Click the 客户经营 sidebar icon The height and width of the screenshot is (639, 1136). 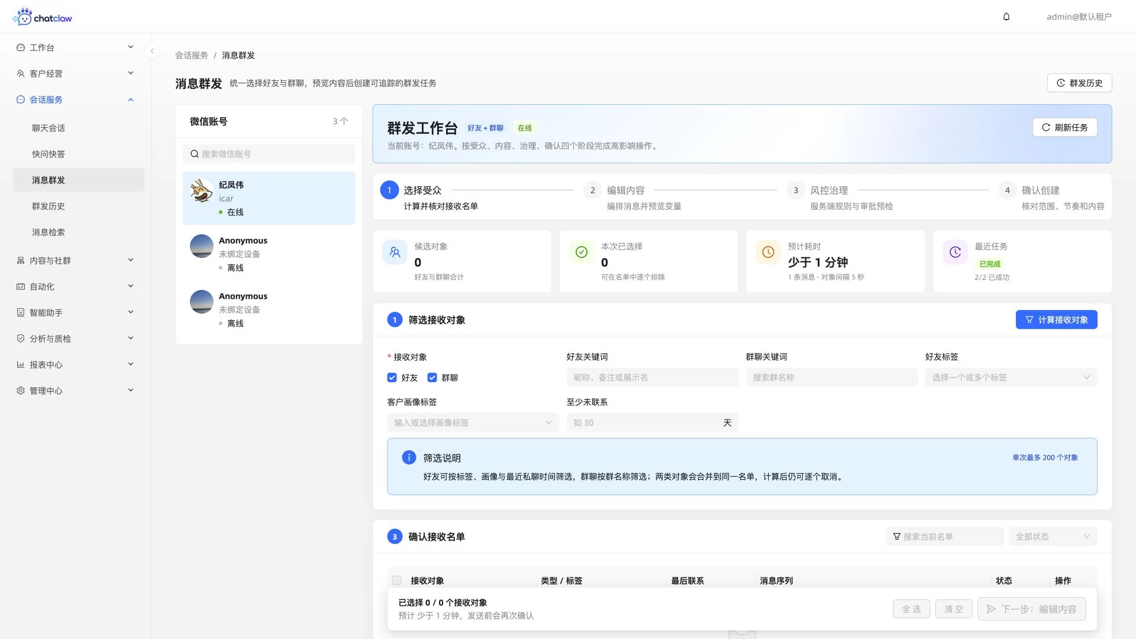[x=21, y=73]
